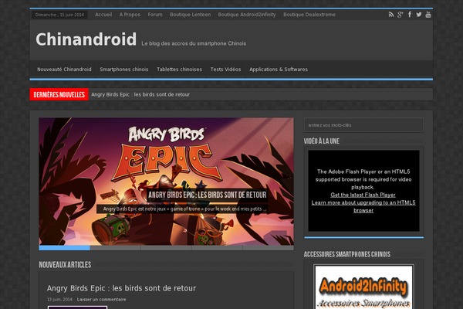Visit Boutique Dealextreme

(x=309, y=15)
